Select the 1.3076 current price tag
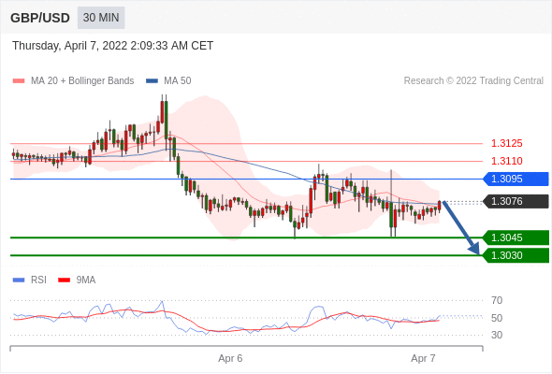The height and width of the screenshot is (374, 552). tap(516, 201)
